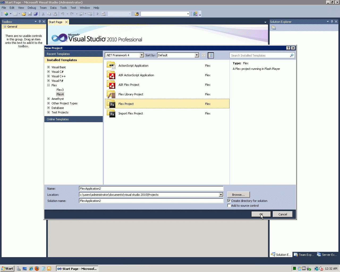
Task: Open the Debug menu
Action: point(32,8)
